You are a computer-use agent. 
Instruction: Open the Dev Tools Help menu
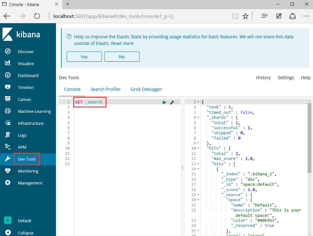(x=305, y=78)
